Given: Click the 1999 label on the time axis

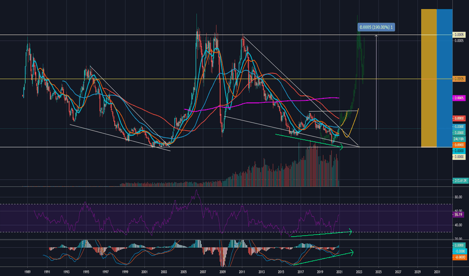Looking at the screenshot, I should click(125, 272).
